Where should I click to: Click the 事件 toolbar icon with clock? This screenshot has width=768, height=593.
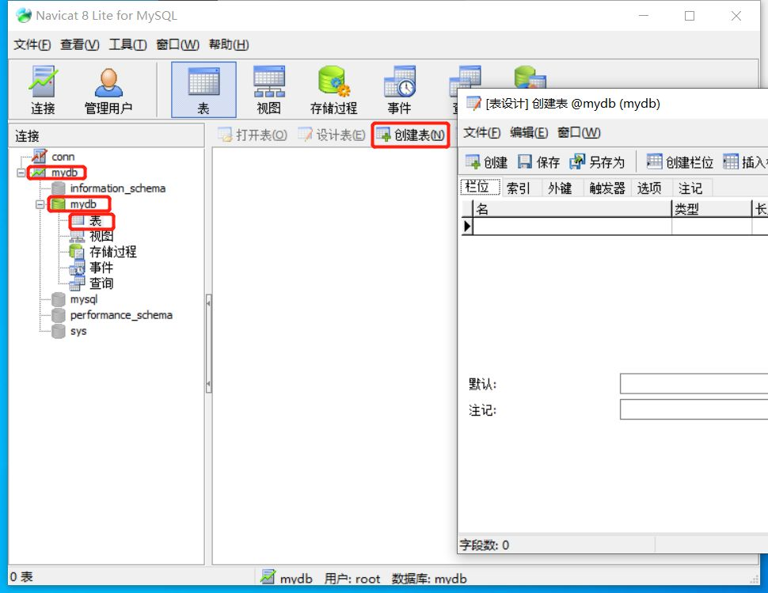pos(399,90)
